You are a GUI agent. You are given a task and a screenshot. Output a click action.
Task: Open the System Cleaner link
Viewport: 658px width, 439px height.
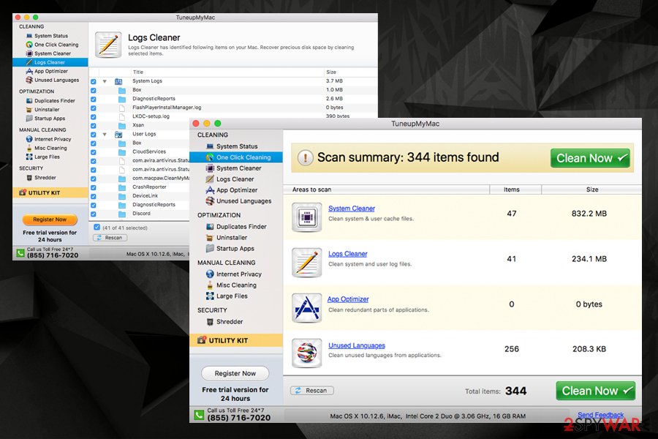[x=351, y=209]
